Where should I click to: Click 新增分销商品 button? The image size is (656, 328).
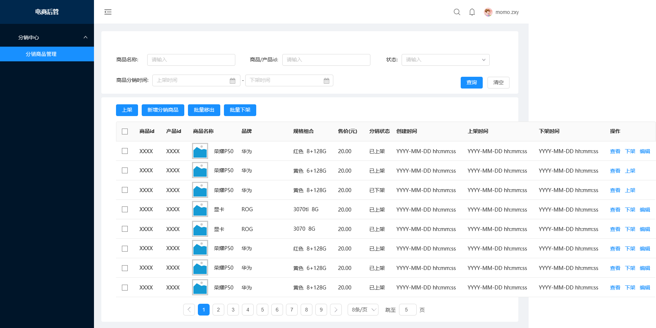pos(163,110)
